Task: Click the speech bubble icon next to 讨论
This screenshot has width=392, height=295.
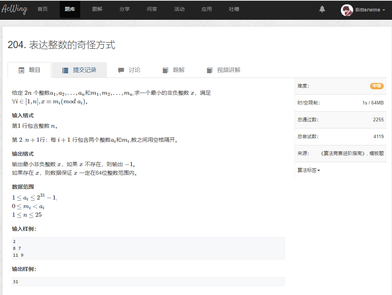Action: point(121,70)
